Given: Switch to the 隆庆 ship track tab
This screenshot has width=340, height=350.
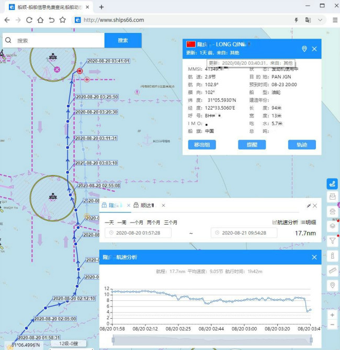Looking at the screenshot, I should click(x=112, y=205).
